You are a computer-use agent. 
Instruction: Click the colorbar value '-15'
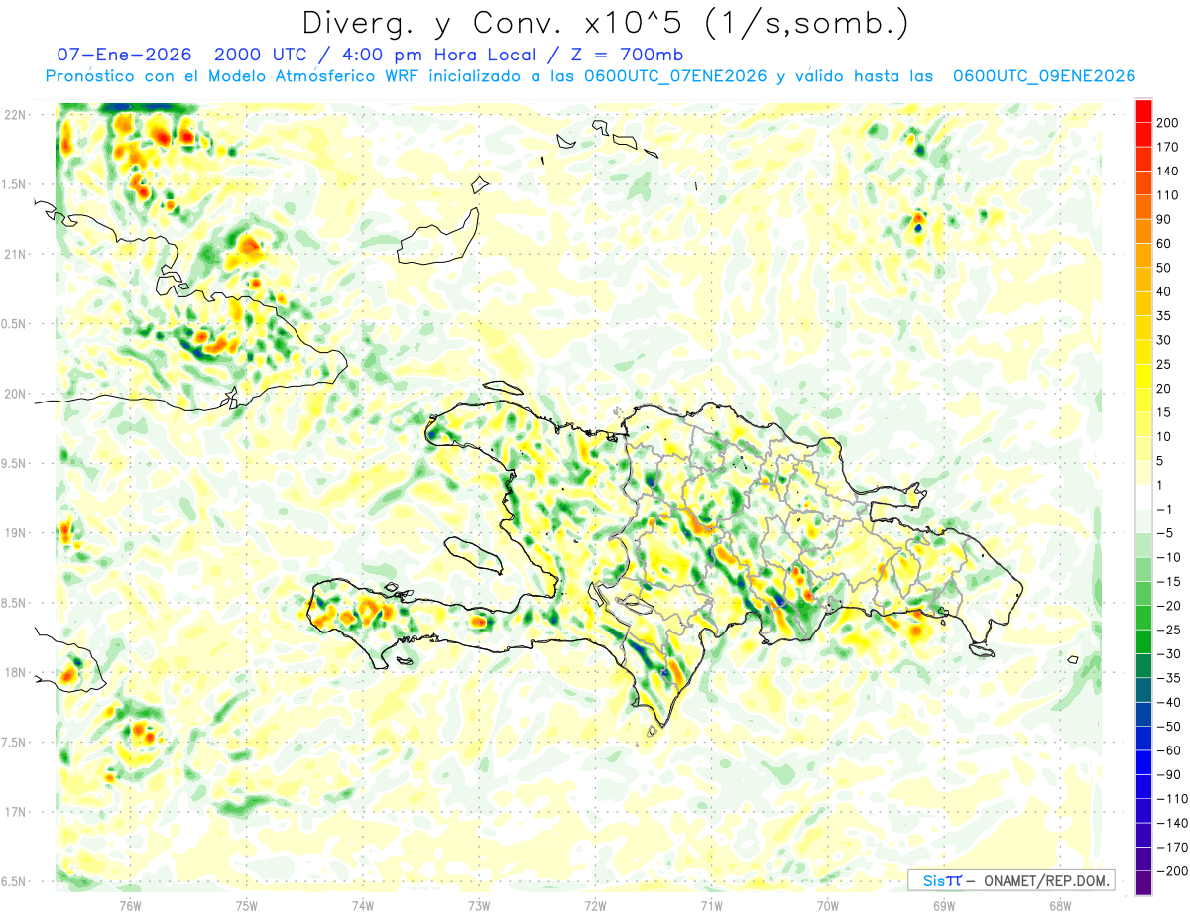coord(1169,582)
